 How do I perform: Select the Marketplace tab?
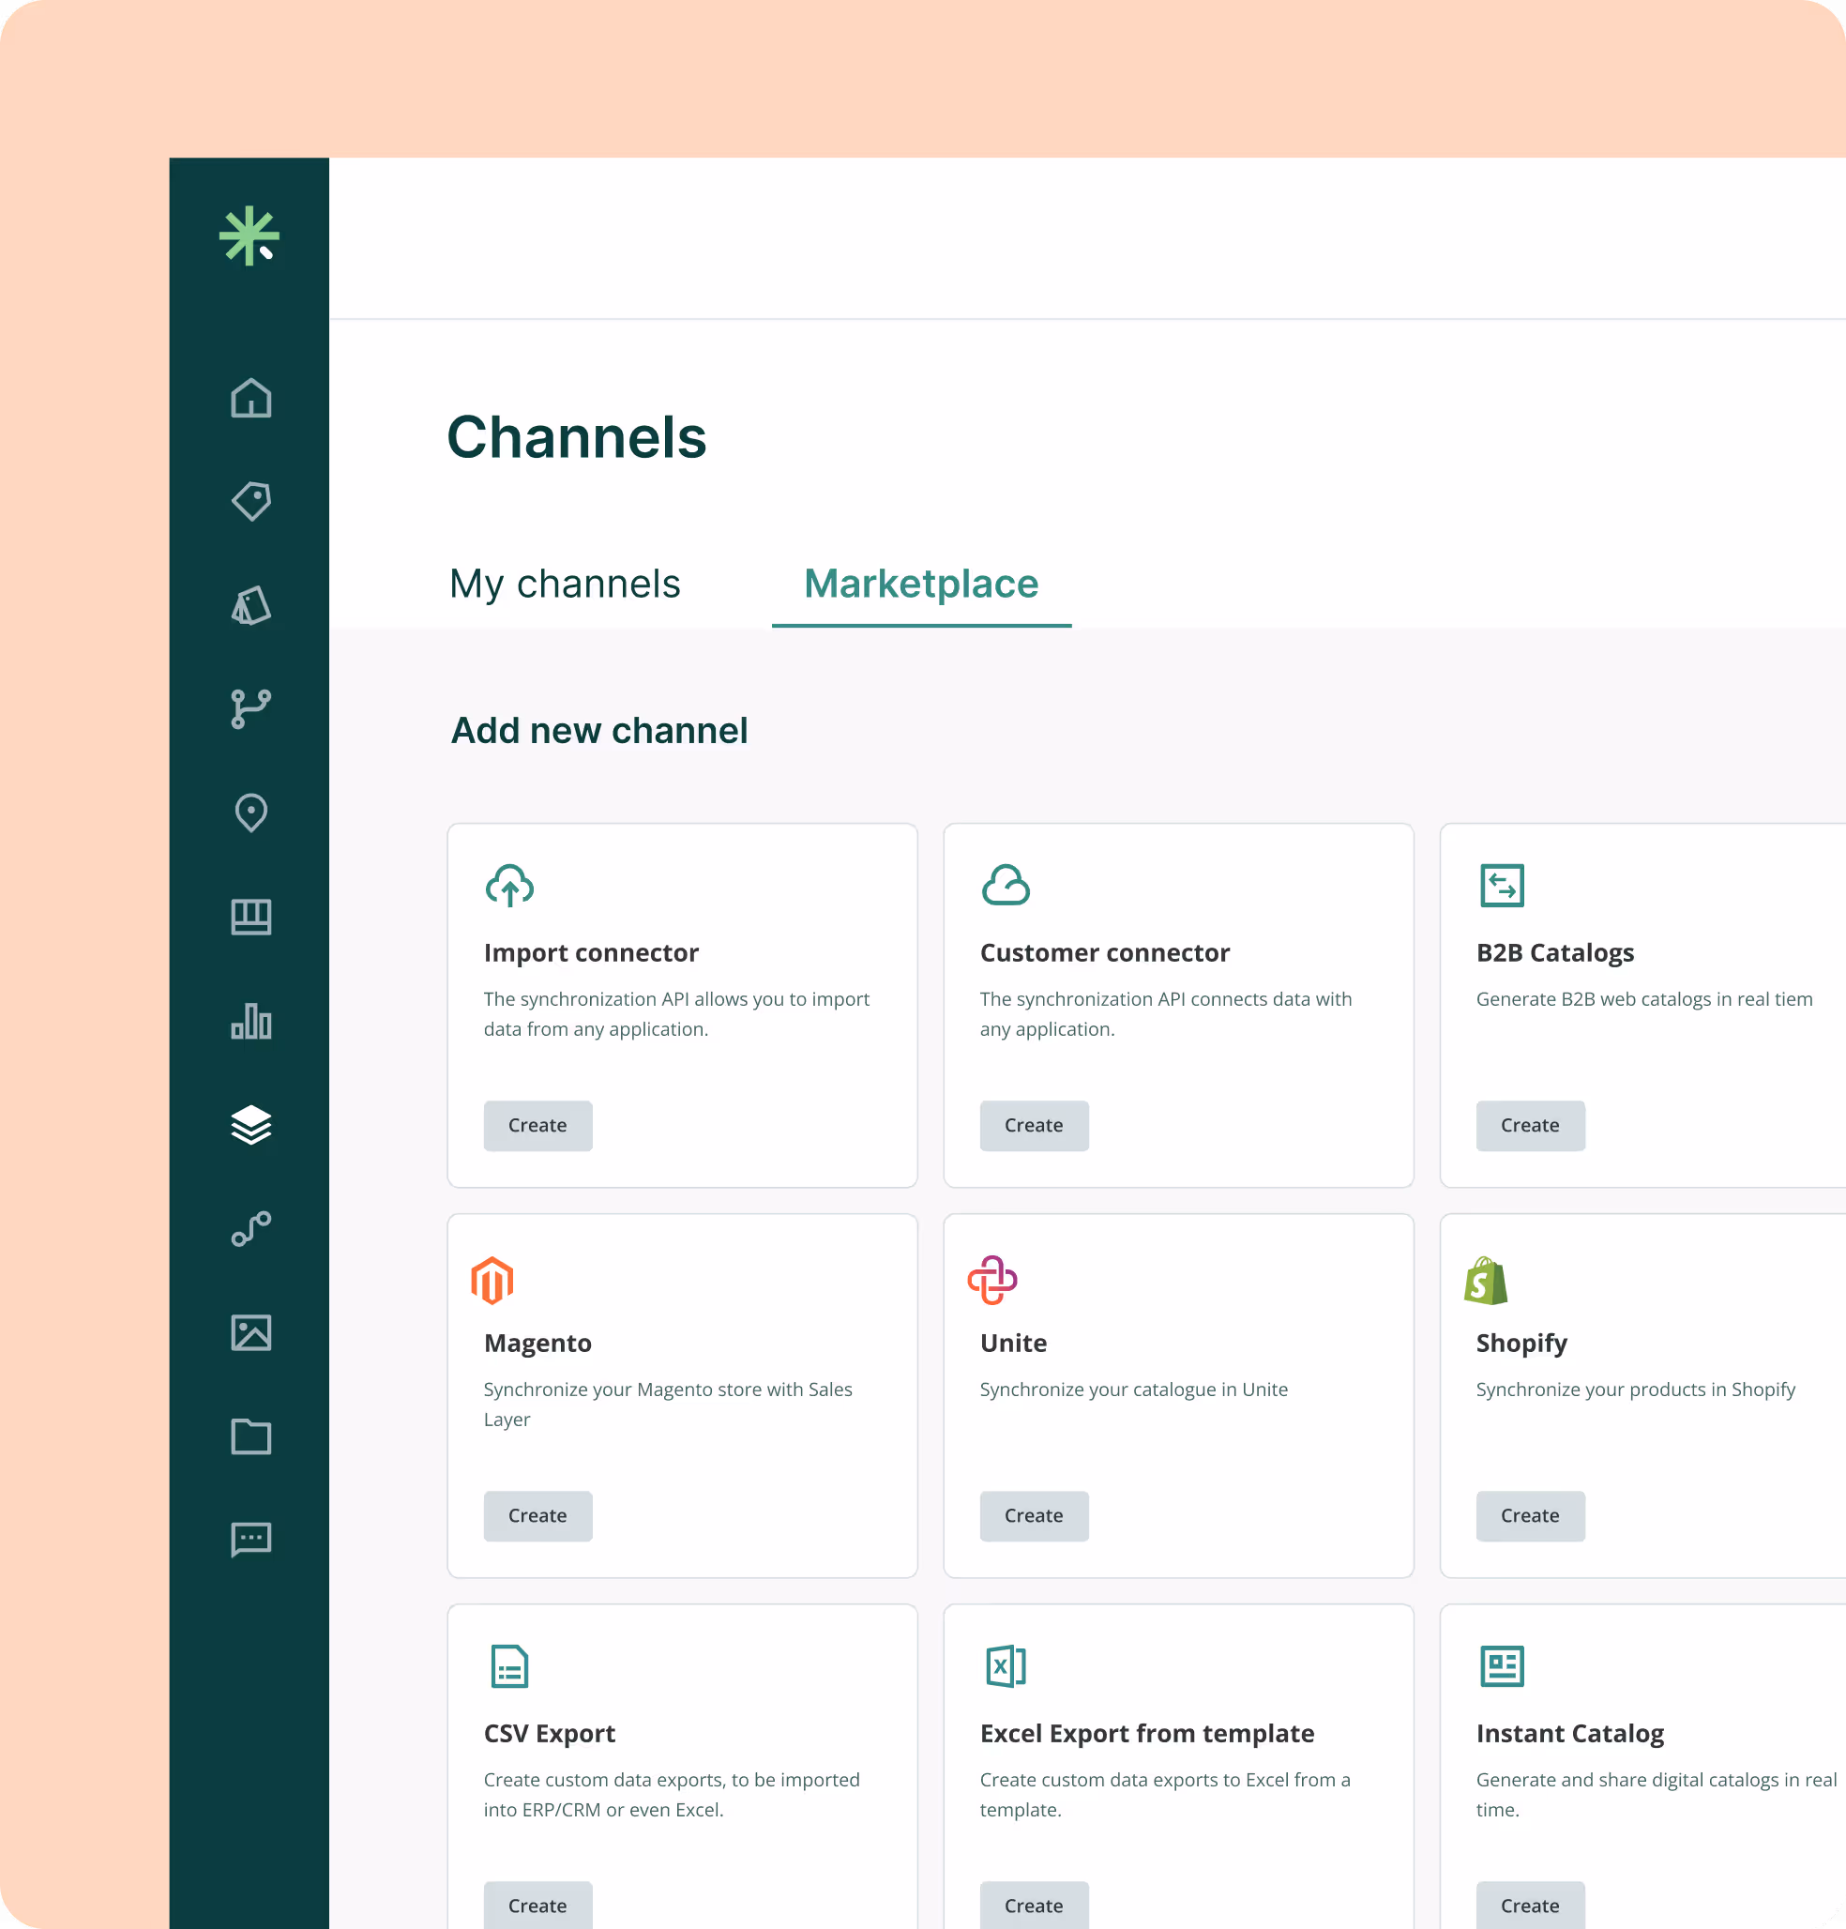point(921,584)
